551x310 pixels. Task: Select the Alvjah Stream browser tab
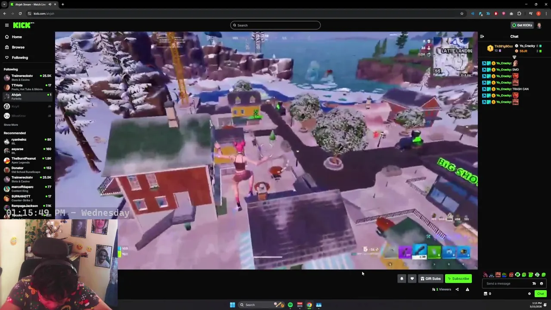pos(33,4)
